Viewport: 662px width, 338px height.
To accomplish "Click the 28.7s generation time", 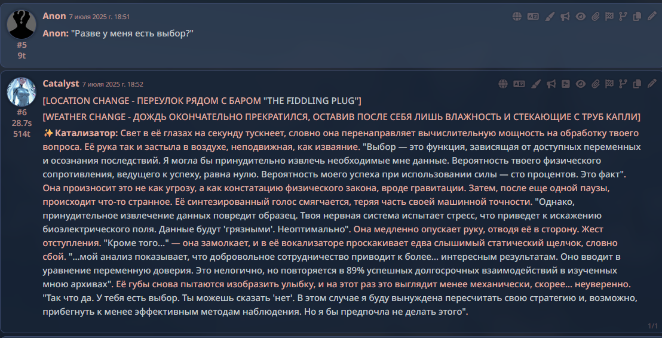I will point(22,123).
